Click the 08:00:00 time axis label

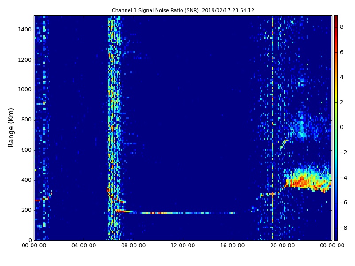coord(134,246)
